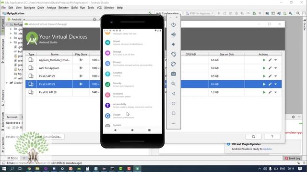The width and height of the screenshot is (307, 172).
Task: Open Sound in phone Settings
Action: [x=132, y=43]
